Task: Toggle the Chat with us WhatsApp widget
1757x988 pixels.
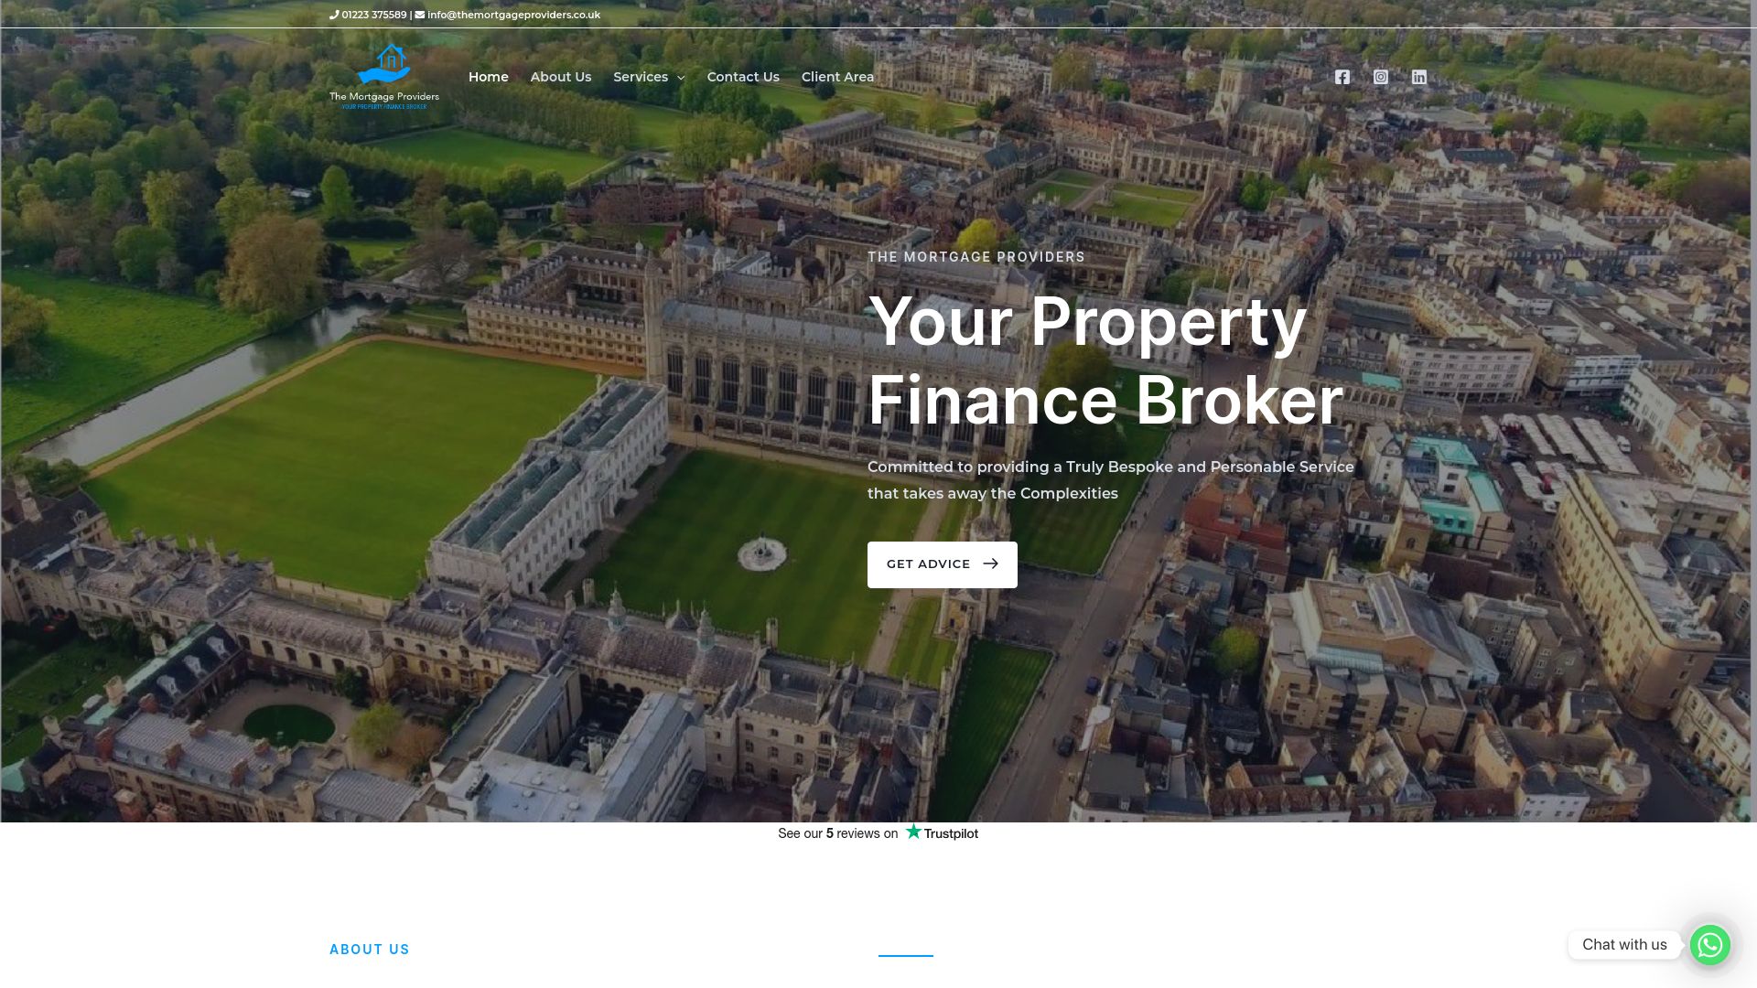Action: pos(1710,945)
